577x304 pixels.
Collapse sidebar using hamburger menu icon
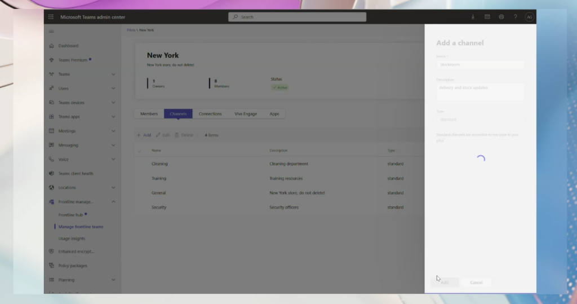52,32
